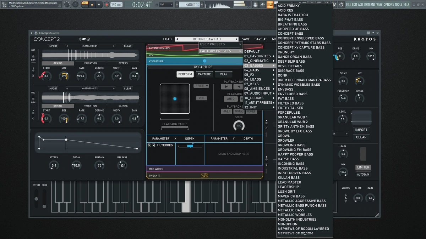Viewport: 426px width, 239px height.
Task: Click SAVE AS in preset bar
Action: pos(261,39)
